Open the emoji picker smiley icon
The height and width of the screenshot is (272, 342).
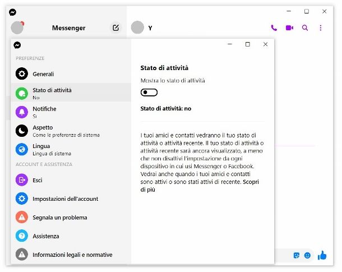[x=307, y=255]
